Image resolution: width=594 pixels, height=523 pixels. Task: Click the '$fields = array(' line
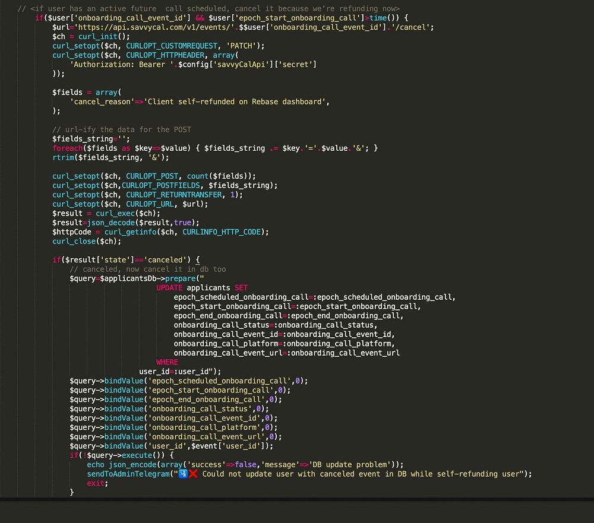tap(87, 93)
